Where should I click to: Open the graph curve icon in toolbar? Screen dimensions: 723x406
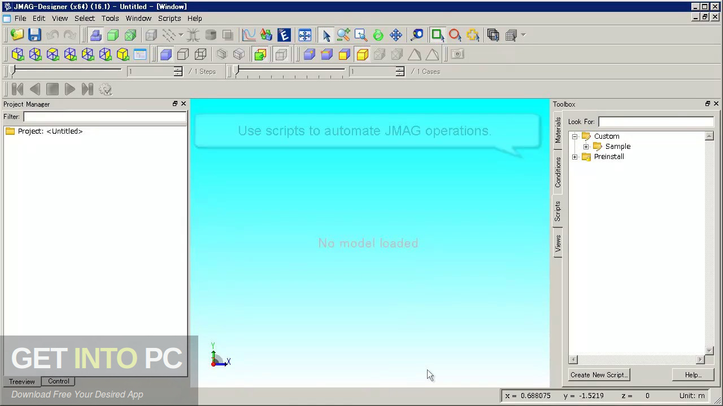tap(249, 35)
